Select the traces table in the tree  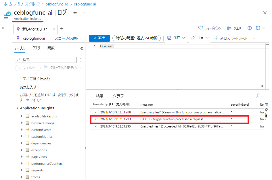tap(35, 177)
